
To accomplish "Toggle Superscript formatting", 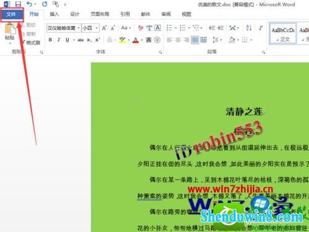I will click(x=98, y=40).
